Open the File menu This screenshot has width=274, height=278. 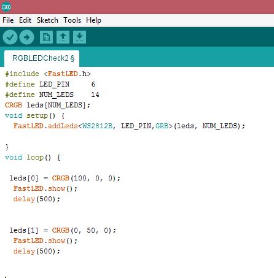(x=8, y=20)
